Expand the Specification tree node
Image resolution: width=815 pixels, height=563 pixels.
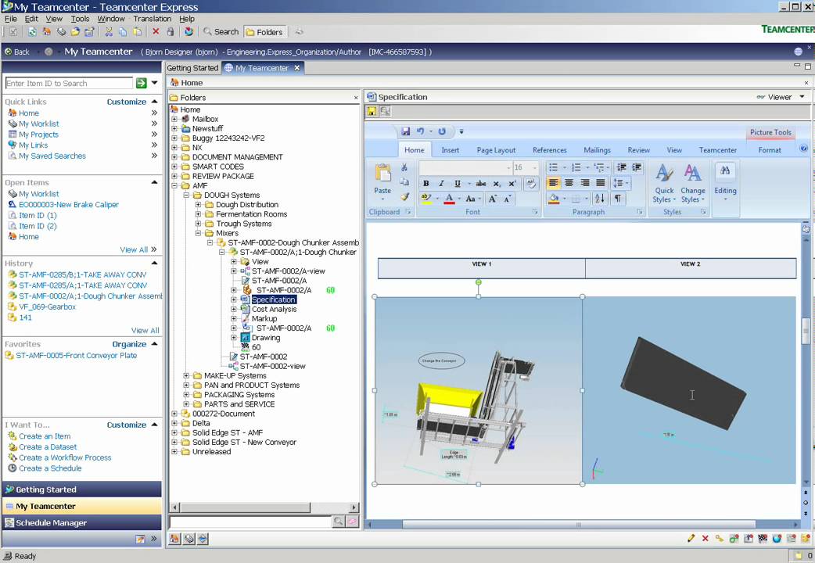(234, 299)
